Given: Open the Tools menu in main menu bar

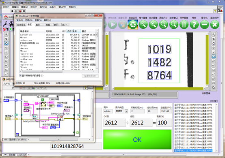Looking at the screenshot, I should pyautogui.click(x=53, y=7).
